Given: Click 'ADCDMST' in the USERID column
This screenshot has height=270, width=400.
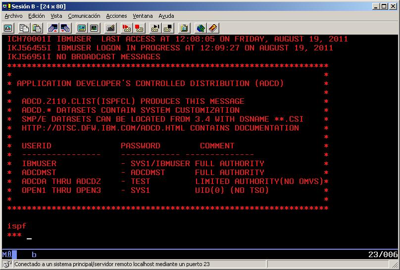Looking at the screenshot, I should 39,173.
